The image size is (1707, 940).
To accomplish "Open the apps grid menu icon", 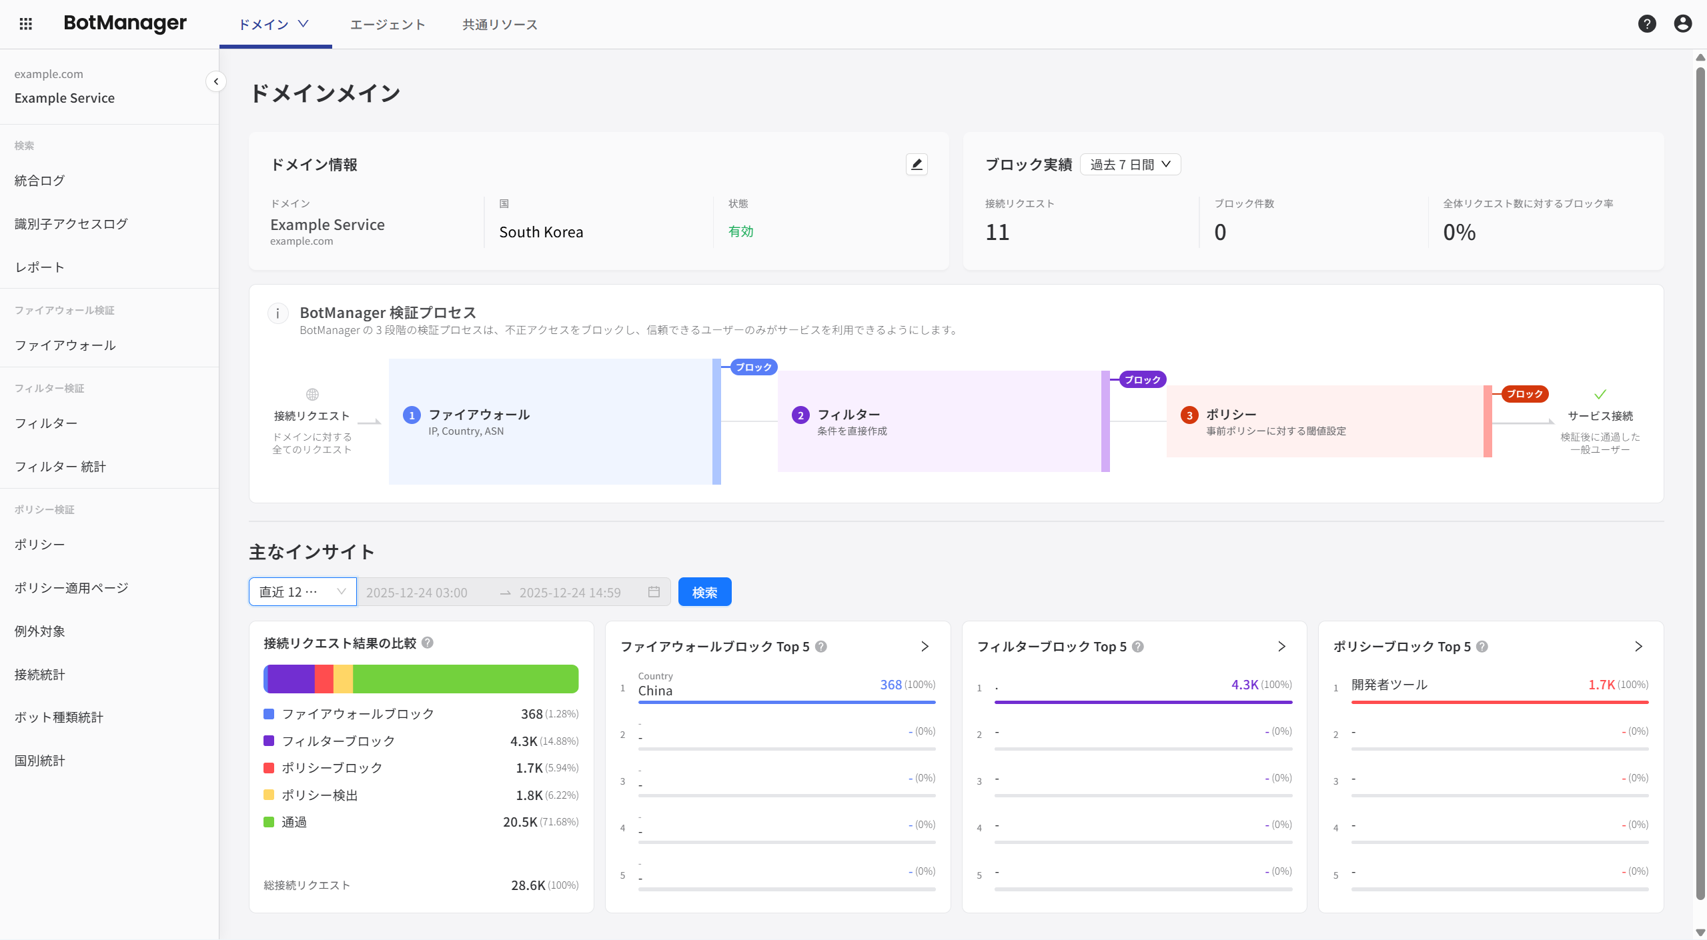I will [x=26, y=24].
